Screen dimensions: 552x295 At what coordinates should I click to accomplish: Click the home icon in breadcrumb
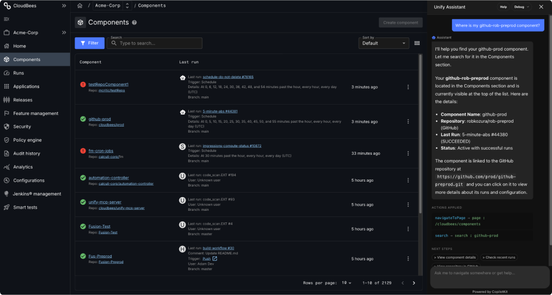[x=80, y=6]
